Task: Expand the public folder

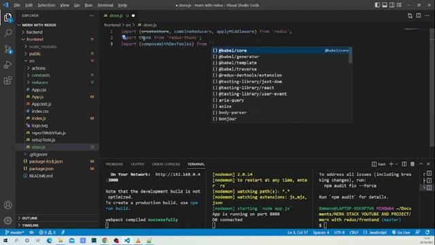Action: pyautogui.click(x=35, y=54)
